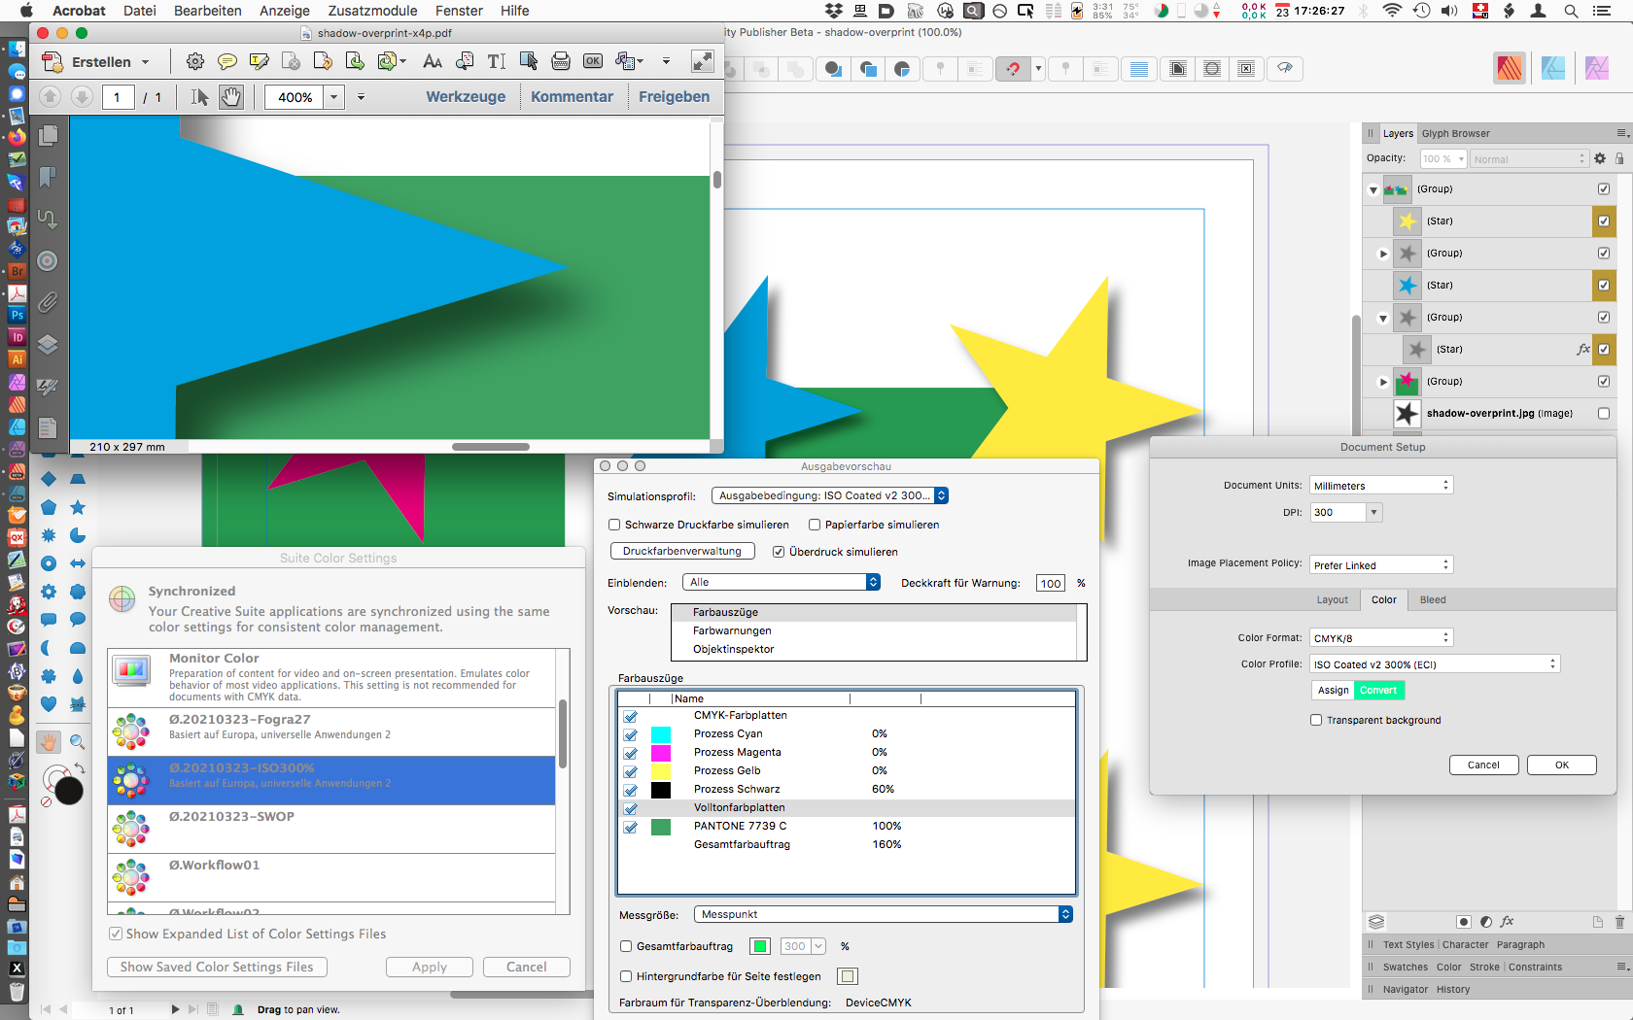Select the zoom magnifier tool in Publisher
The height and width of the screenshot is (1020, 1633).
78,742
